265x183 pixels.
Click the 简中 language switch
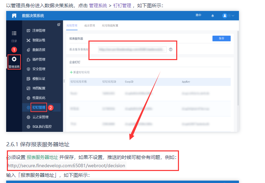(198, 15)
